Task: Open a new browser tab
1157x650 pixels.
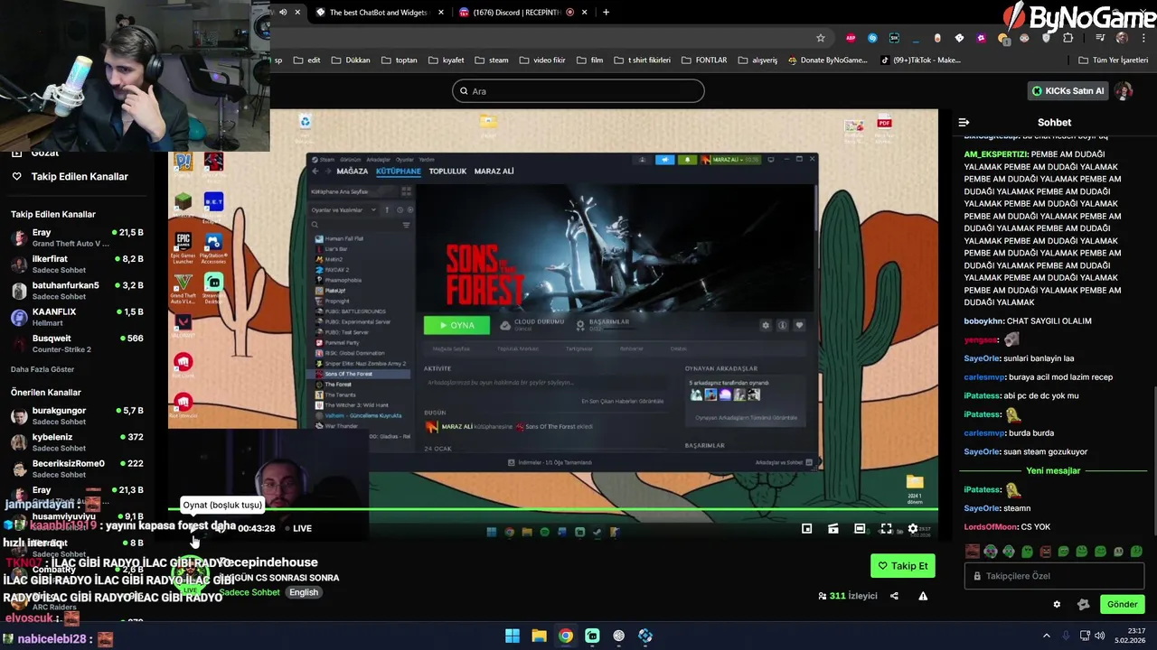Action: (606, 13)
